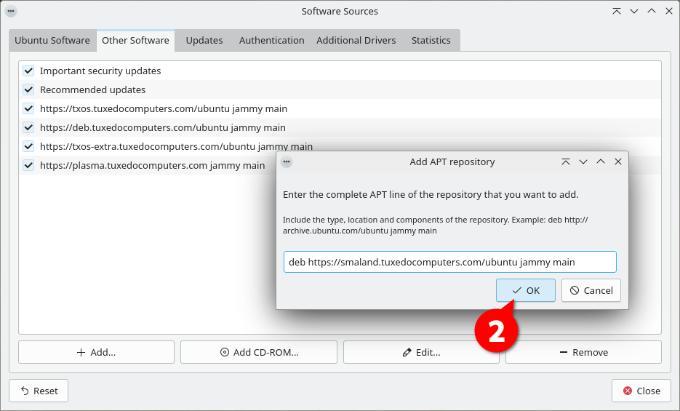
Task: Select https://txos.tuxedocomputers.com/ubuntu jammy main row
Action: (340, 108)
